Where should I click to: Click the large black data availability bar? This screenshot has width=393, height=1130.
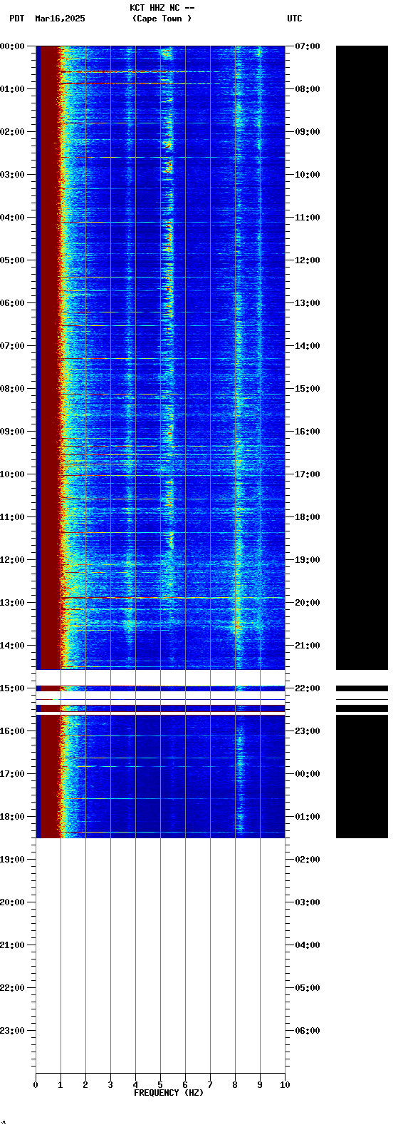tap(362, 357)
